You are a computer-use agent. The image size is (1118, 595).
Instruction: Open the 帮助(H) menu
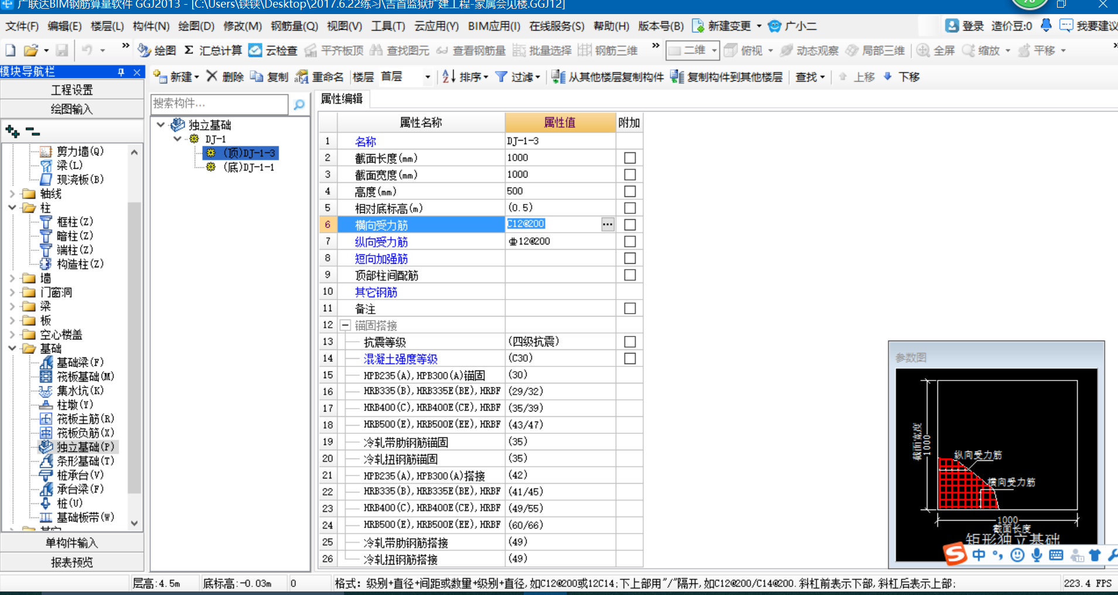(611, 26)
